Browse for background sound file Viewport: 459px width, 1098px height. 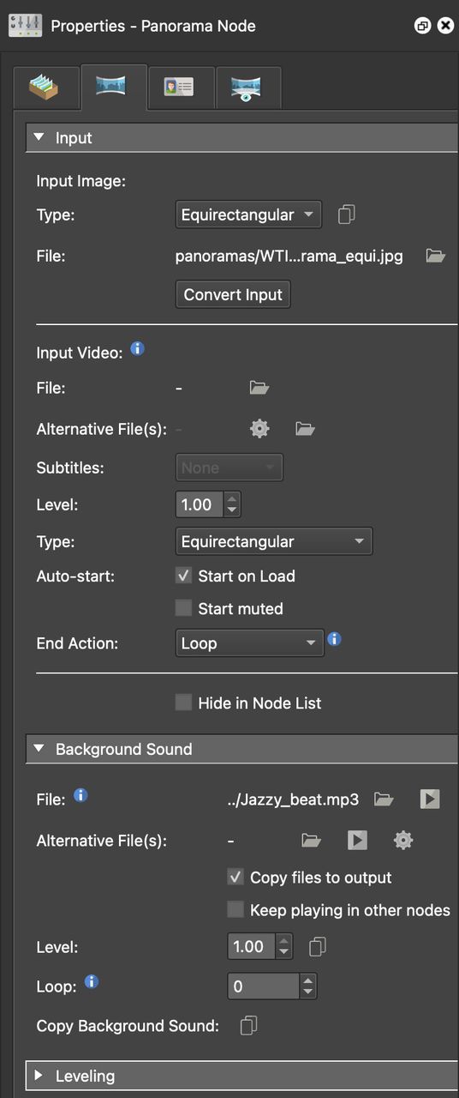pos(384,799)
